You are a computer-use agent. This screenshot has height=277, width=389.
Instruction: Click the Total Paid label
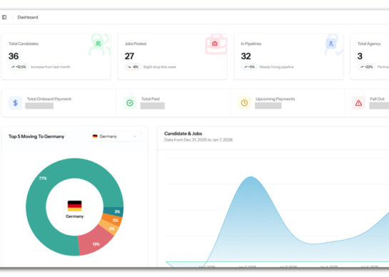[151, 99]
